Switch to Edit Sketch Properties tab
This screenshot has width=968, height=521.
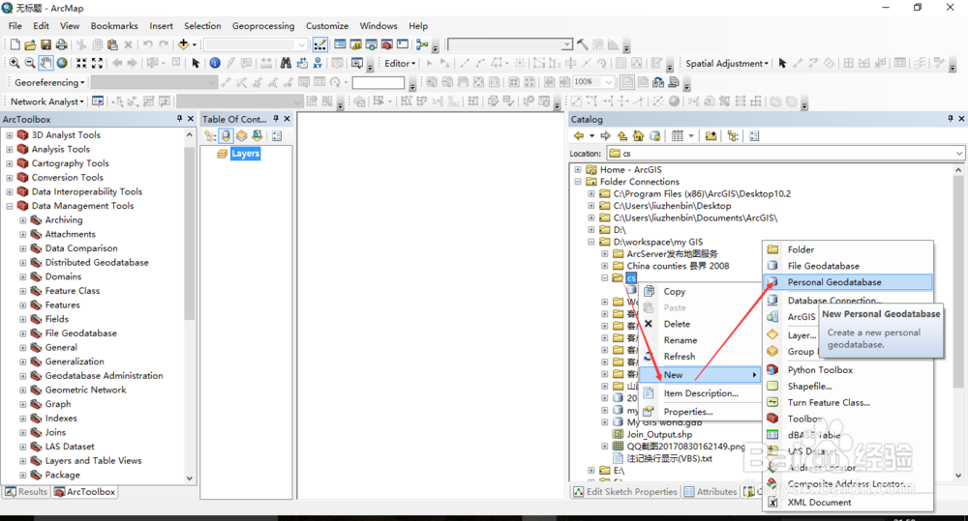click(625, 491)
